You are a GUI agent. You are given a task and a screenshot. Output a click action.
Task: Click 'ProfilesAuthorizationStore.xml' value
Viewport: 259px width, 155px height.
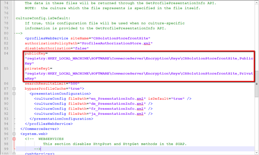(x=116, y=43)
